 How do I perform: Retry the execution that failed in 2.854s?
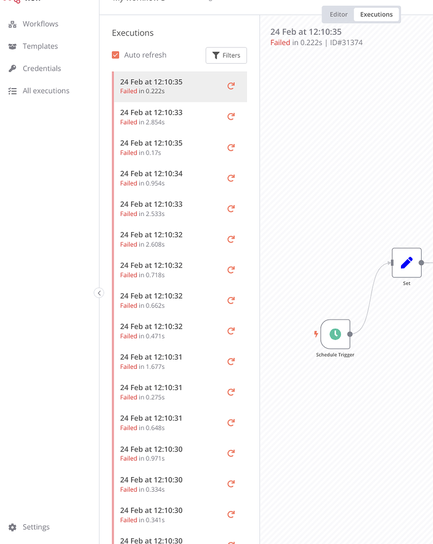pos(231,116)
